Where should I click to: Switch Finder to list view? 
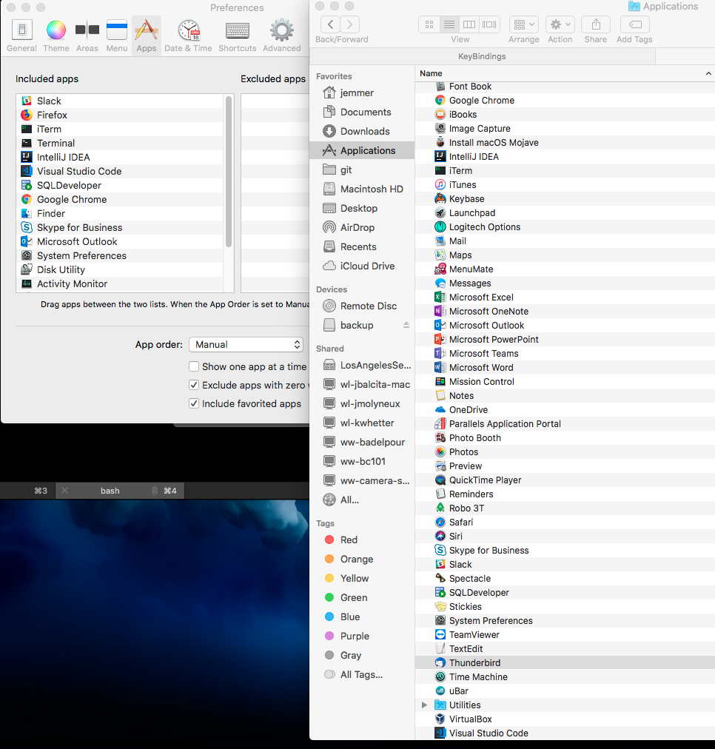point(449,24)
